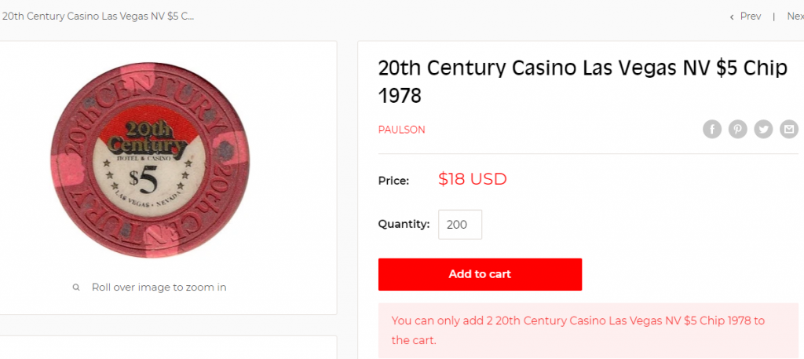Click the left chevron beside Prev
The image size is (804, 359).
pos(732,16)
